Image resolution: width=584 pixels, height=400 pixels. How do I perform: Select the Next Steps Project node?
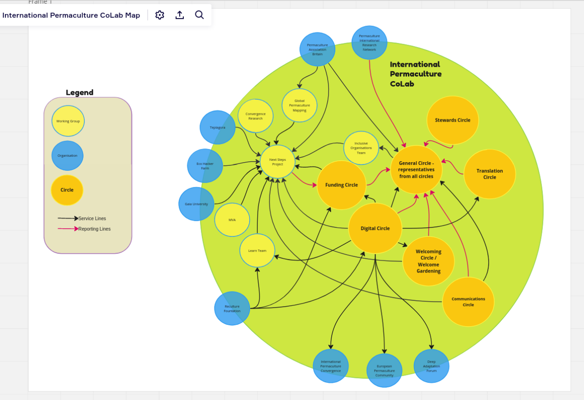(277, 162)
